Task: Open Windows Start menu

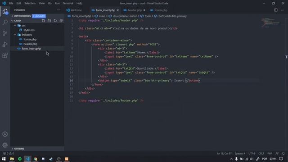Action: coord(4,159)
